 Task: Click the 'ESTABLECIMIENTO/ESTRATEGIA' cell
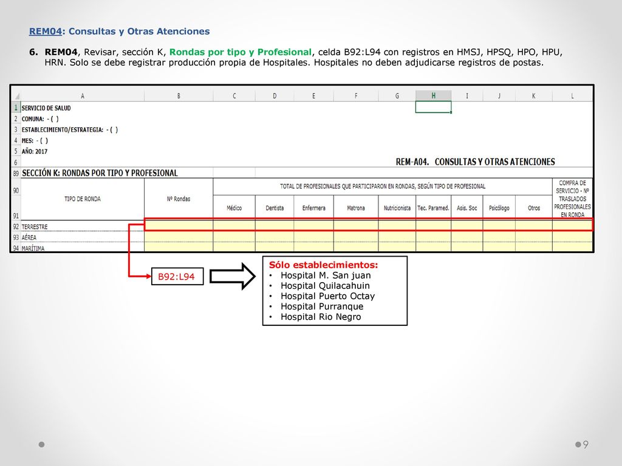70,130
